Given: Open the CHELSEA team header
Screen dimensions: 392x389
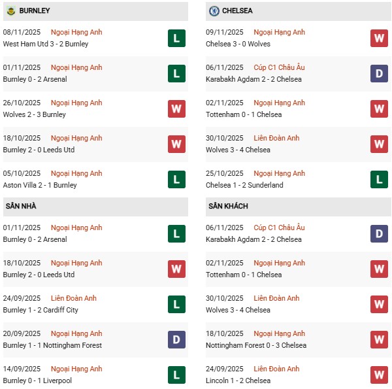Looking at the screenshot, I should coord(237,11).
